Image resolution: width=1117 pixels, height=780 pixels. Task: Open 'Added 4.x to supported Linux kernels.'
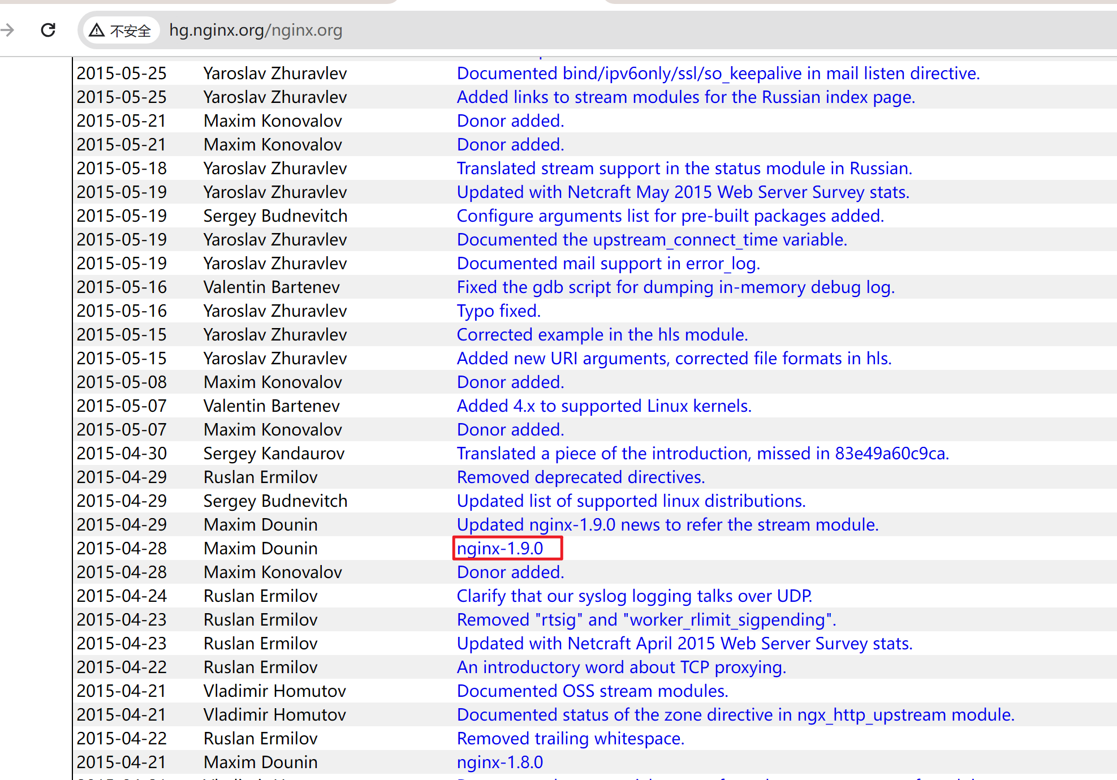603,406
